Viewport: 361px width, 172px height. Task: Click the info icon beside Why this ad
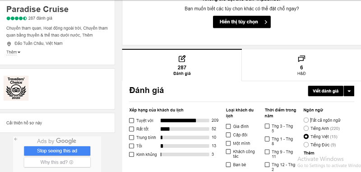click(x=71, y=163)
